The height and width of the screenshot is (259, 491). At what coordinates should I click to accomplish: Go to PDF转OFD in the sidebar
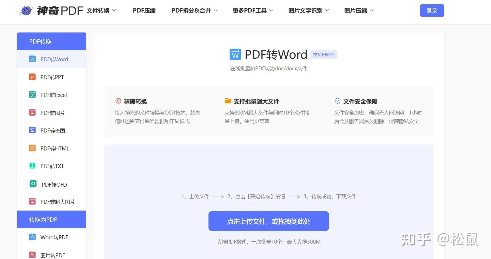point(52,184)
